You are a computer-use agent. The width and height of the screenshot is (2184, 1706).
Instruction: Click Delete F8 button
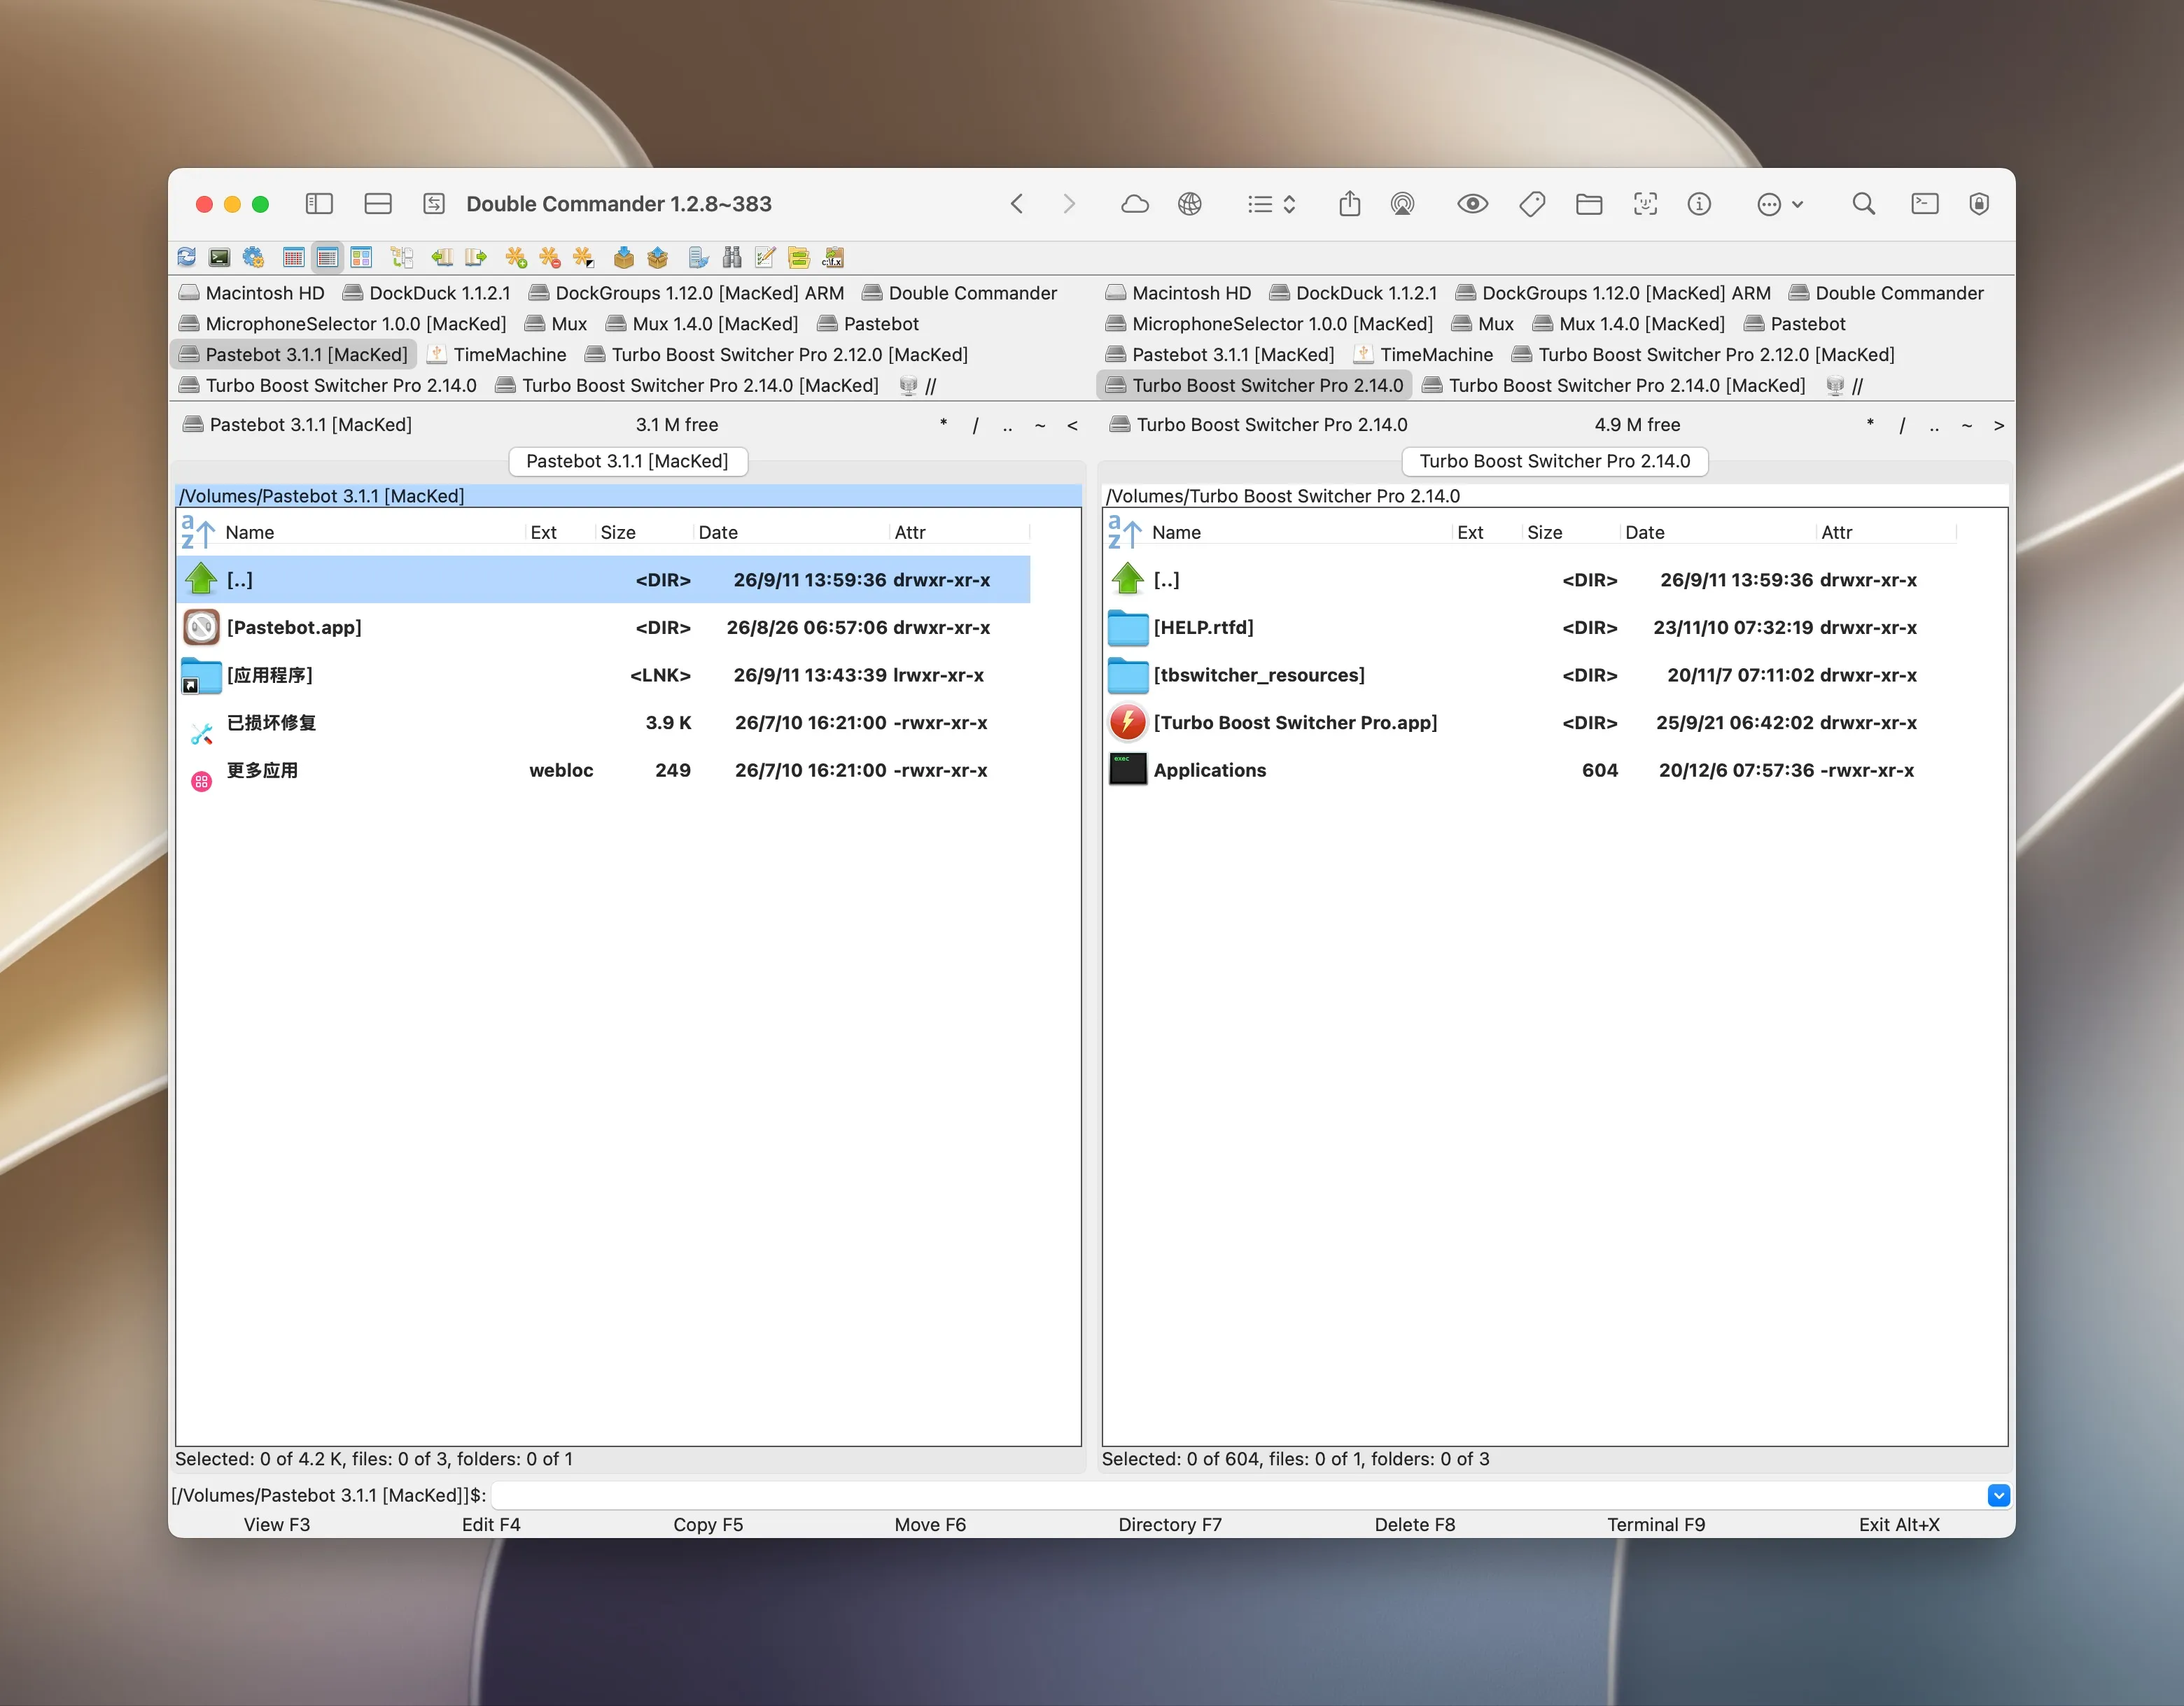click(x=1415, y=1524)
